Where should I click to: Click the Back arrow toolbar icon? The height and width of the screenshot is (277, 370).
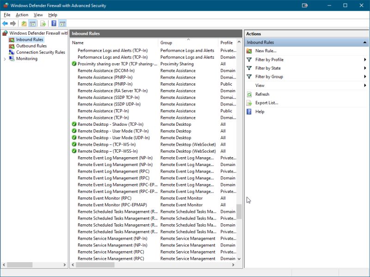[5, 24]
